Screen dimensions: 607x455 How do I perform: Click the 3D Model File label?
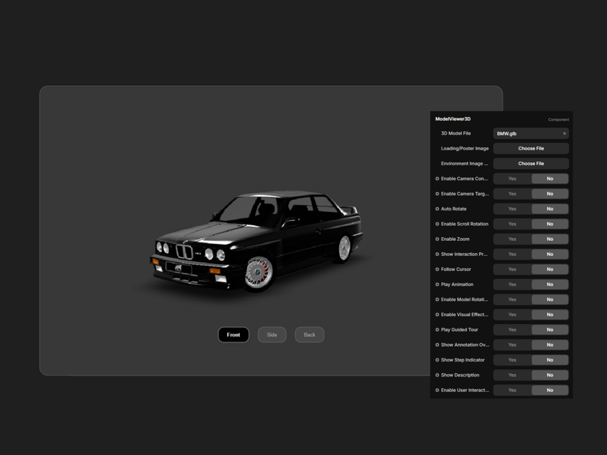pos(455,133)
